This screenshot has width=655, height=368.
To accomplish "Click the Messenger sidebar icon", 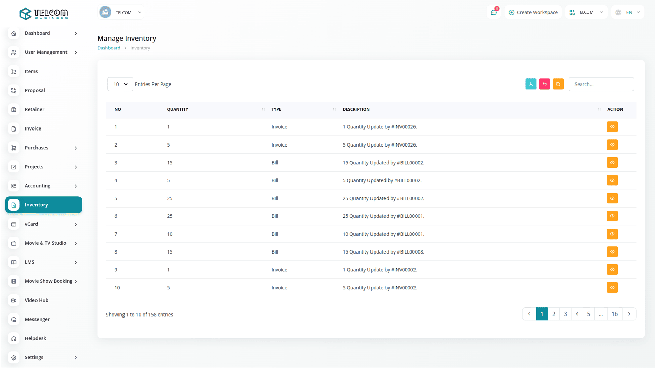I will click(x=14, y=319).
